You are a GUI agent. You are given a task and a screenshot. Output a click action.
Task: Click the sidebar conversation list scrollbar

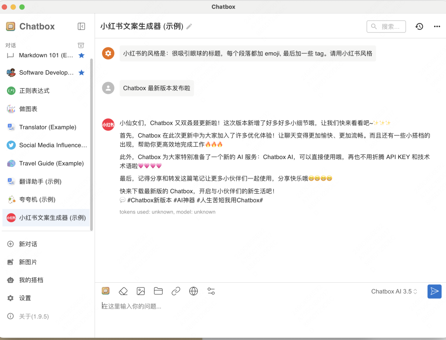91,145
